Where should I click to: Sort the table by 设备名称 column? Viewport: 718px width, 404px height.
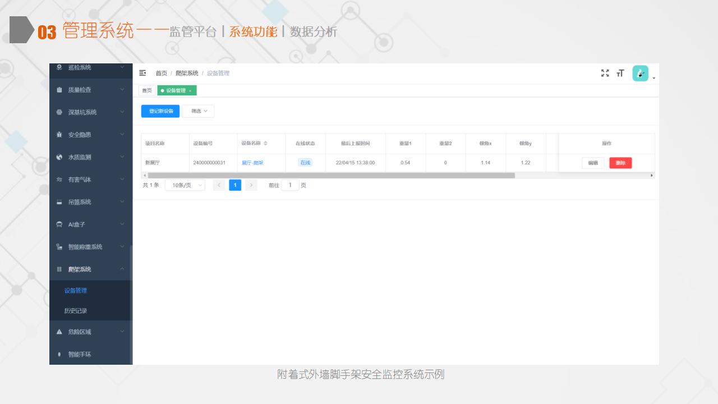tap(265, 144)
